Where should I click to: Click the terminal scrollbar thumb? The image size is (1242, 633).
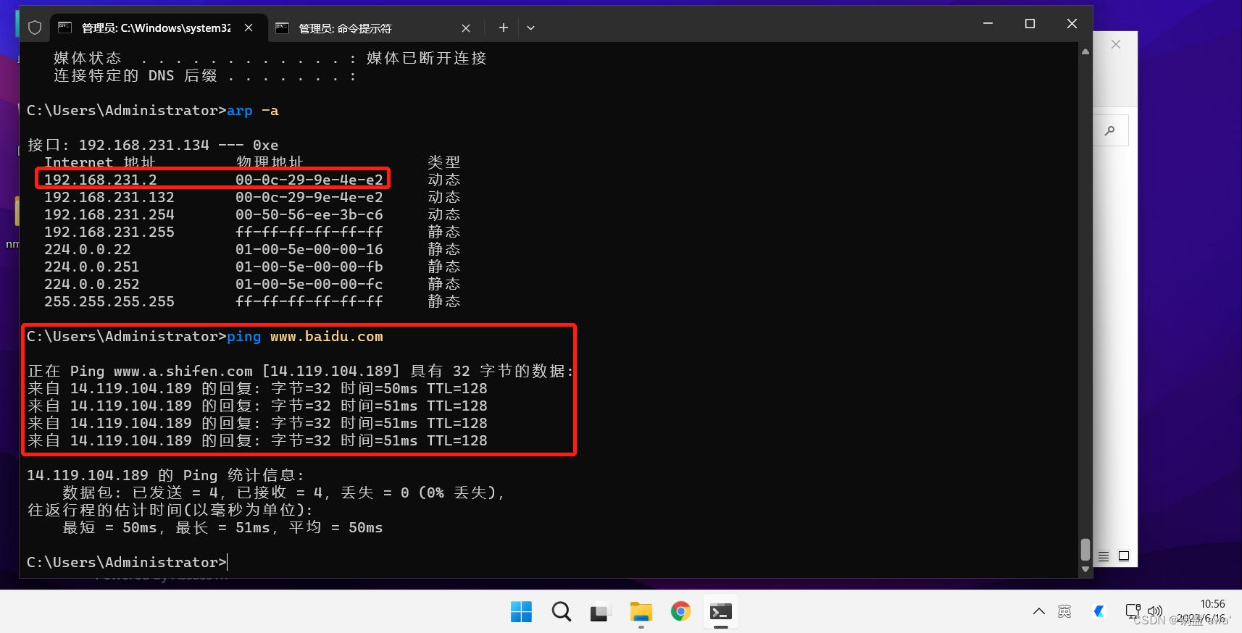click(1085, 549)
